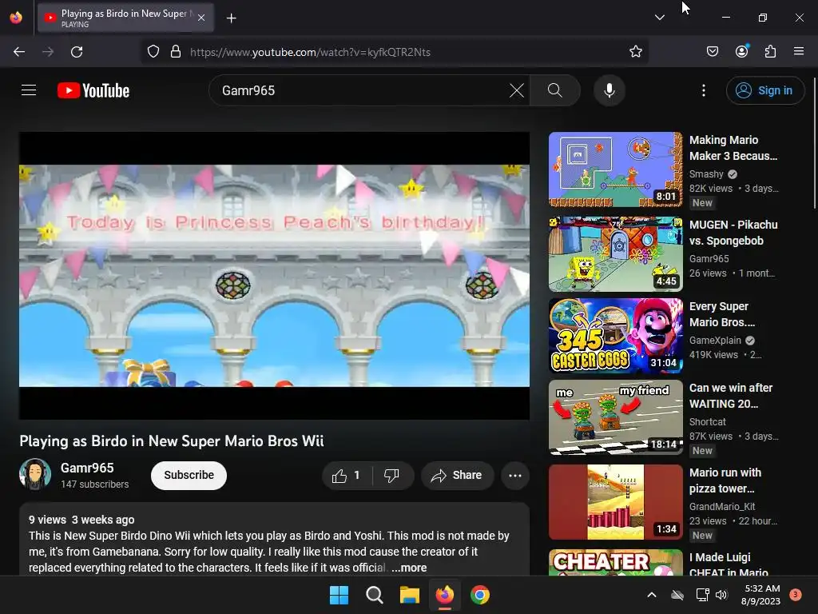Show hidden system tray icons

[x=652, y=595]
